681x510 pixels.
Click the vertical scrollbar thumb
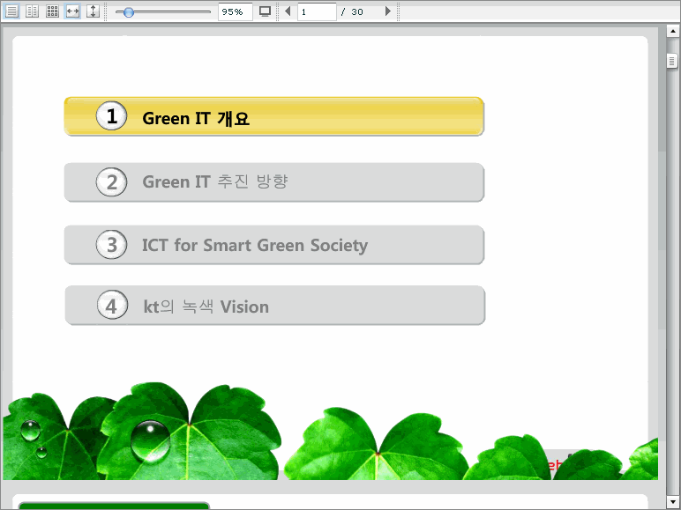coord(672,61)
